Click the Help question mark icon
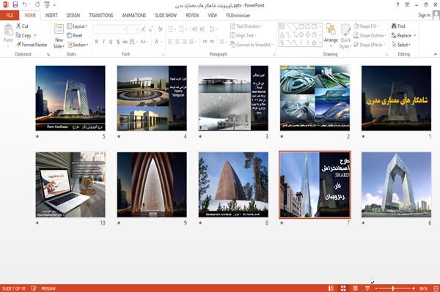The image size is (440, 292). tap(397, 5)
